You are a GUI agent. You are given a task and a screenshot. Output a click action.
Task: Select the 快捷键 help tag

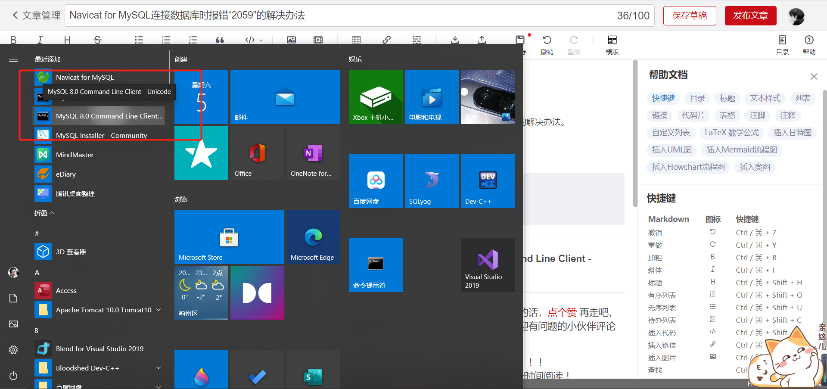pyautogui.click(x=663, y=98)
